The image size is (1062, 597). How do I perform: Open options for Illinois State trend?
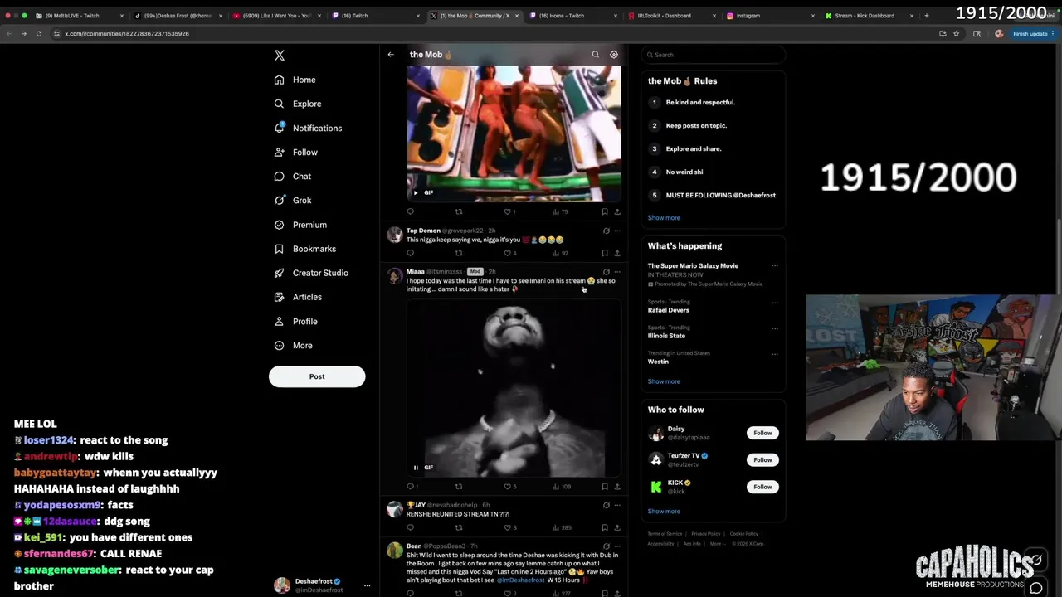pos(775,328)
